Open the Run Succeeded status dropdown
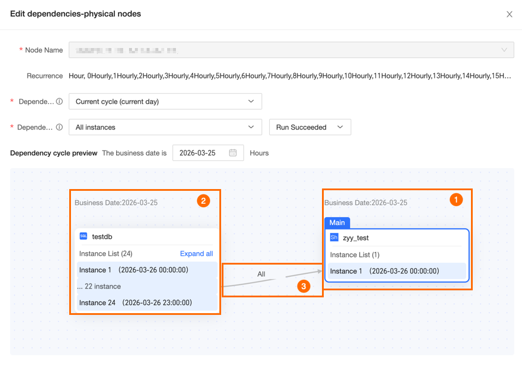The width and height of the screenshot is (522, 367). 310,127
